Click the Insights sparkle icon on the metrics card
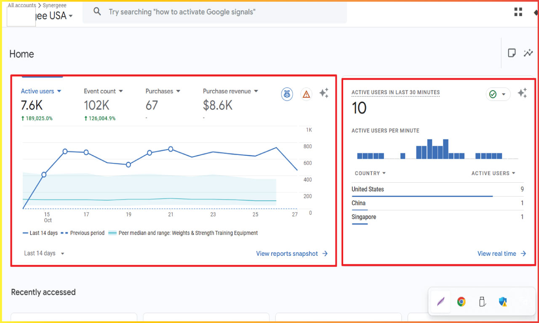539x323 pixels. (x=324, y=93)
